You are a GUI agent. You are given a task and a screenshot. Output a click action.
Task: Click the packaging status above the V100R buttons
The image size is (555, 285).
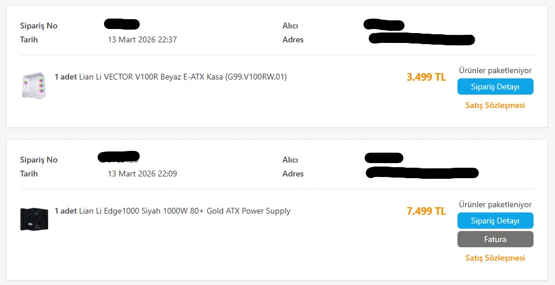pyautogui.click(x=495, y=70)
